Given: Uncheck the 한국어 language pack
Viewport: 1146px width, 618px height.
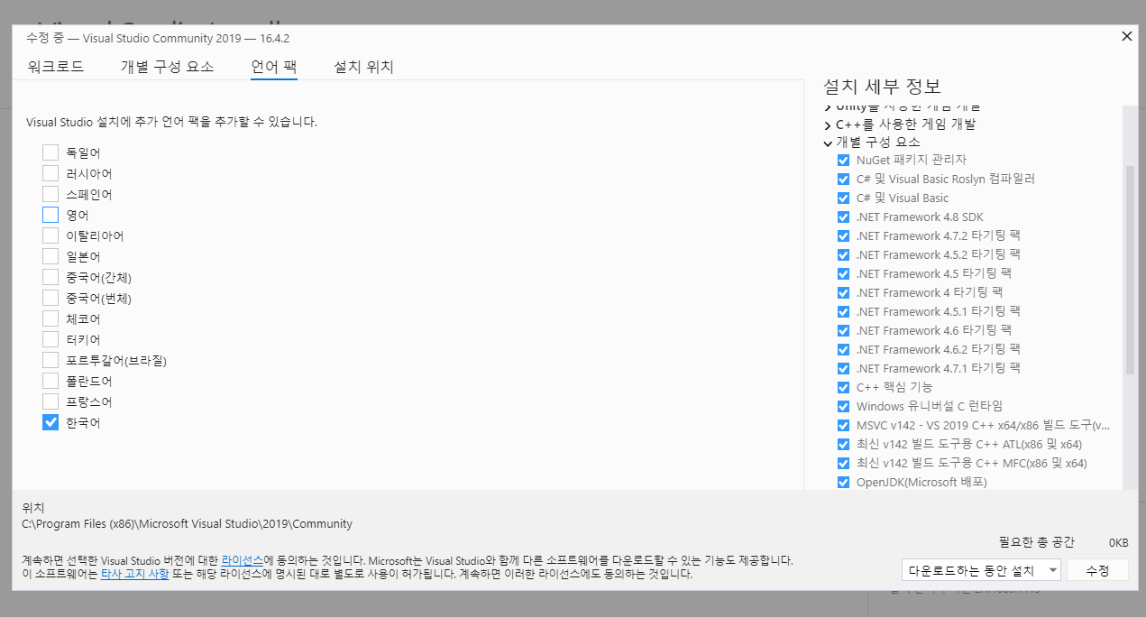Looking at the screenshot, I should (x=50, y=422).
